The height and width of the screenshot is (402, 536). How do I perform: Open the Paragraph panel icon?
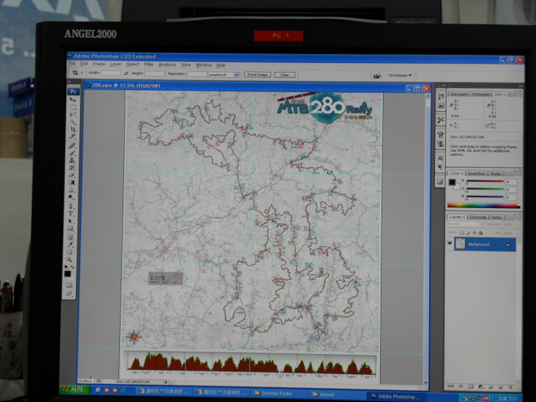pyautogui.click(x=440, y=167)
